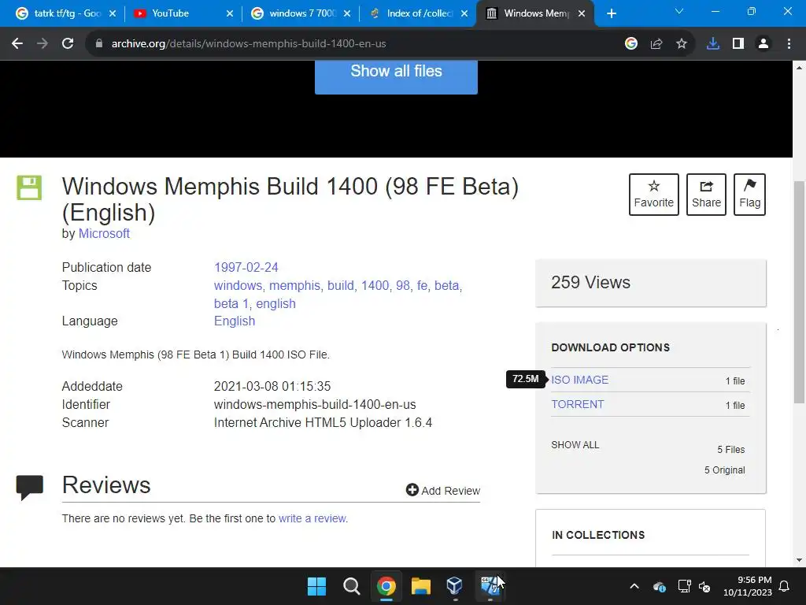
Task: Open the '1400' topic link
Action: (375, 285)
